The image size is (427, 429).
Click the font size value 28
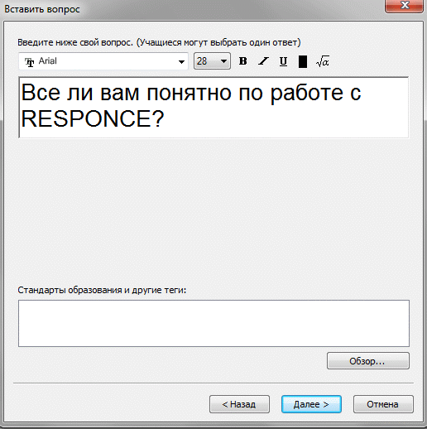202,61
